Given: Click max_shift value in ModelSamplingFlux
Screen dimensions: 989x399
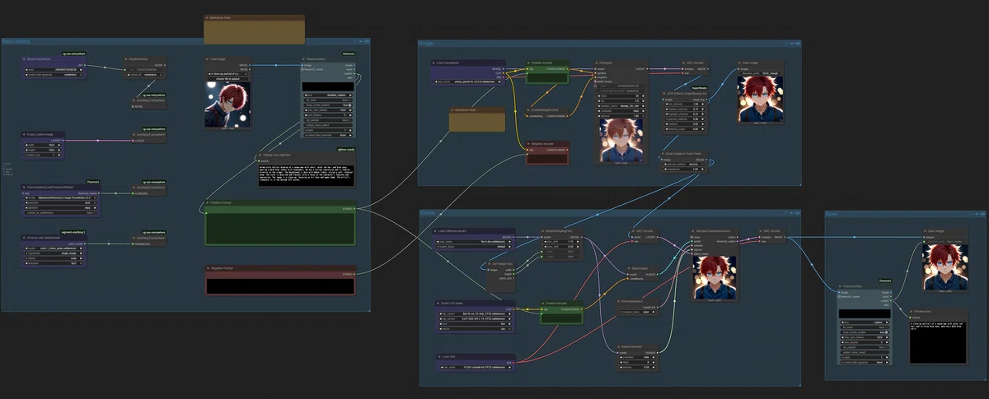Looking at the screenshot, I should 561,241.
